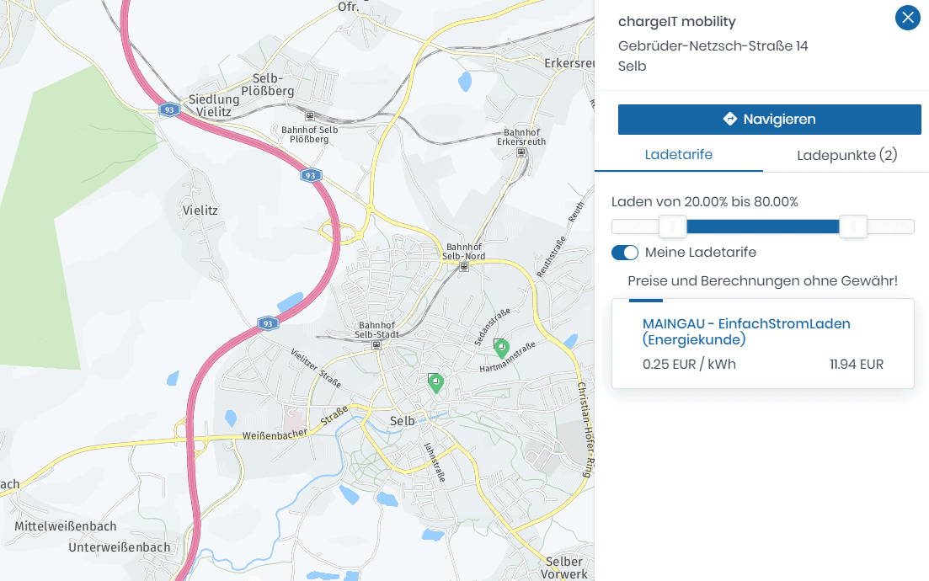The image size is (929, 581).
Task: Close the chargeIT mobility details panel
Action: coord(907,18)
